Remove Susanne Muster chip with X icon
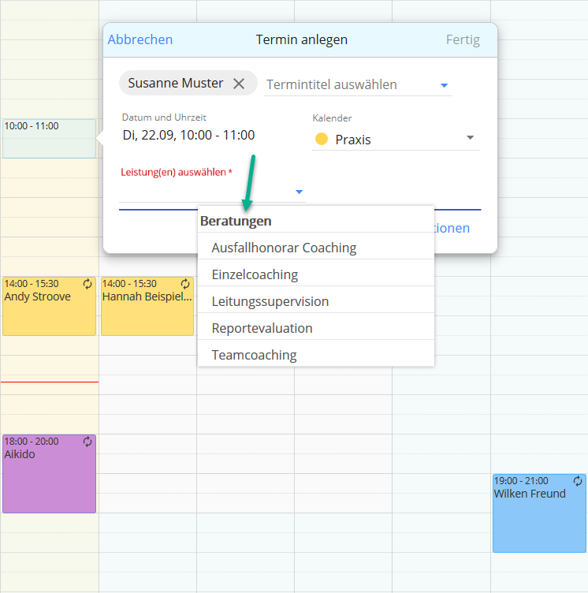 (239, 84)
